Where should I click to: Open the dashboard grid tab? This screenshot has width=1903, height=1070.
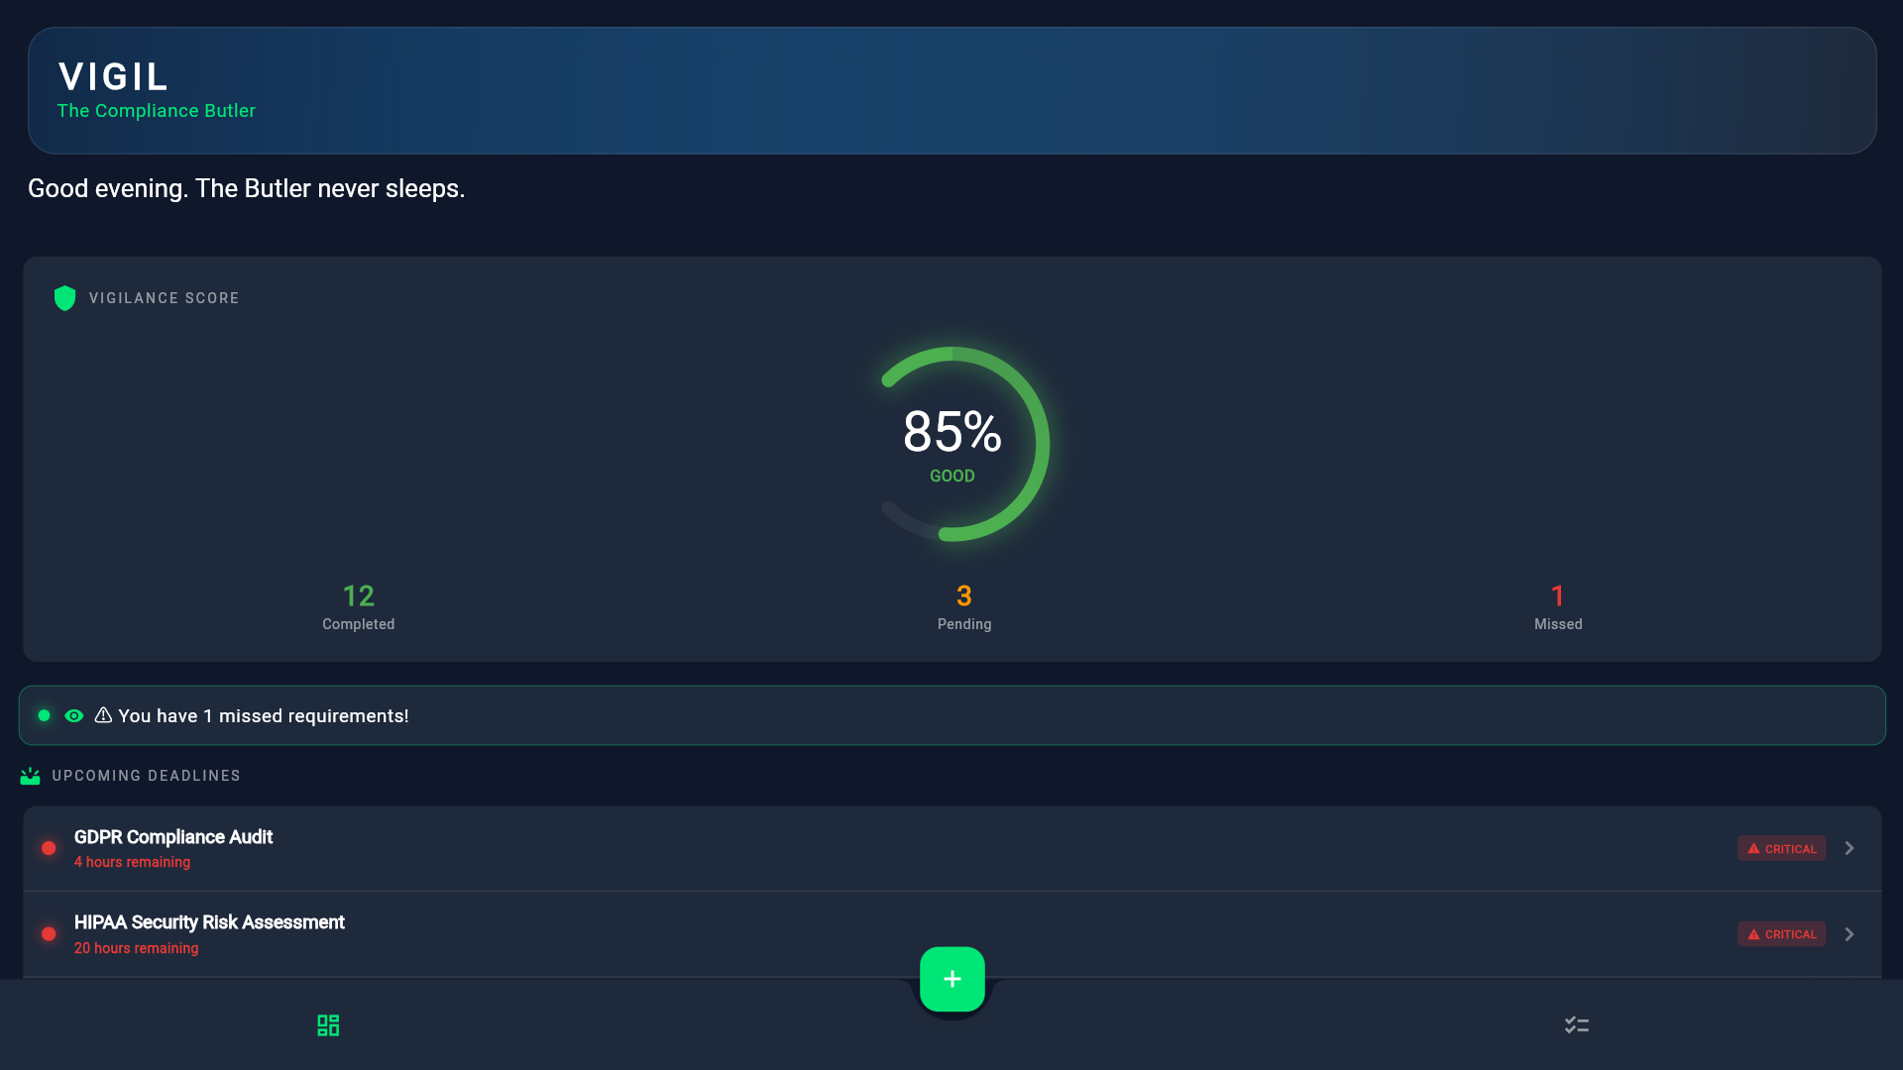tap(328, 1025)
